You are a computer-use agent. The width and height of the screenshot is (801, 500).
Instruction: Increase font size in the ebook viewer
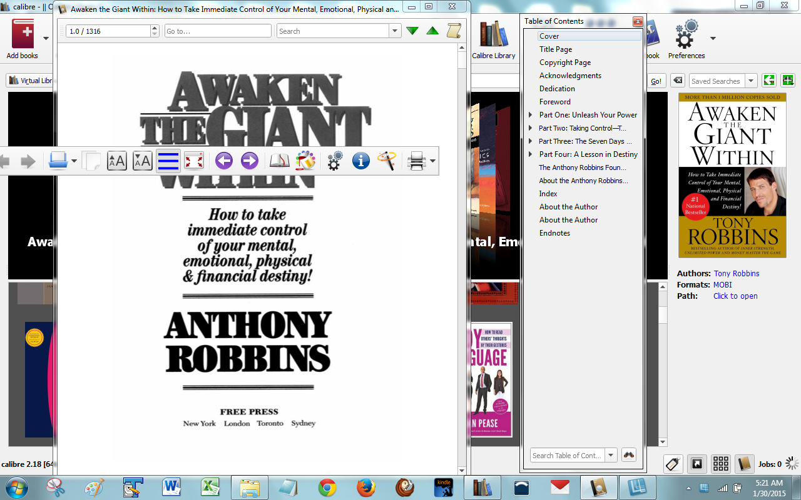pos(117,161)
